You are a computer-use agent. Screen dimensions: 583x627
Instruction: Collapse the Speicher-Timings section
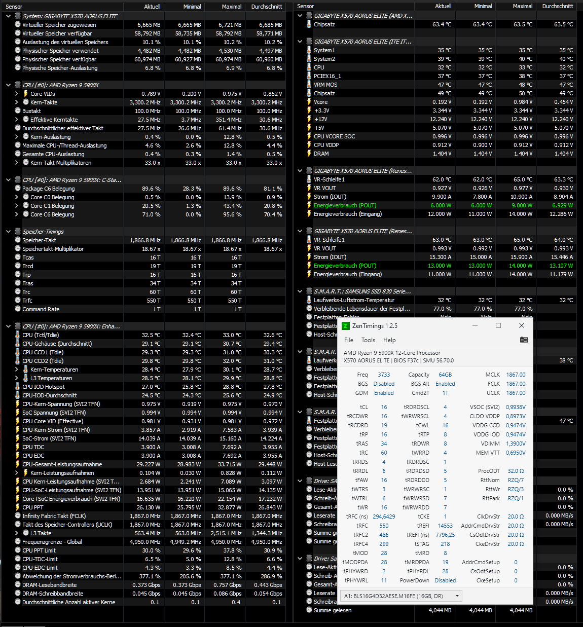[x=7, y=231]
